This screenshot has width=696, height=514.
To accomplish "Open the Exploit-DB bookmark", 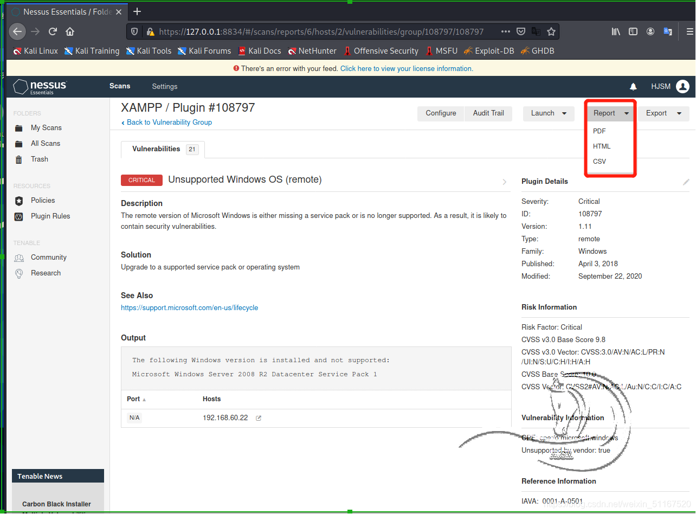I will [488, 51].
